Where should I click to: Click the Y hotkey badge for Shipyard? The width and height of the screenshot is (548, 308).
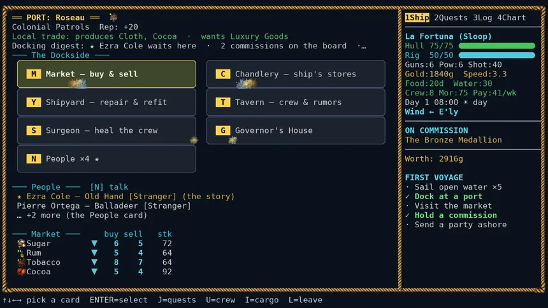[34, 102]
